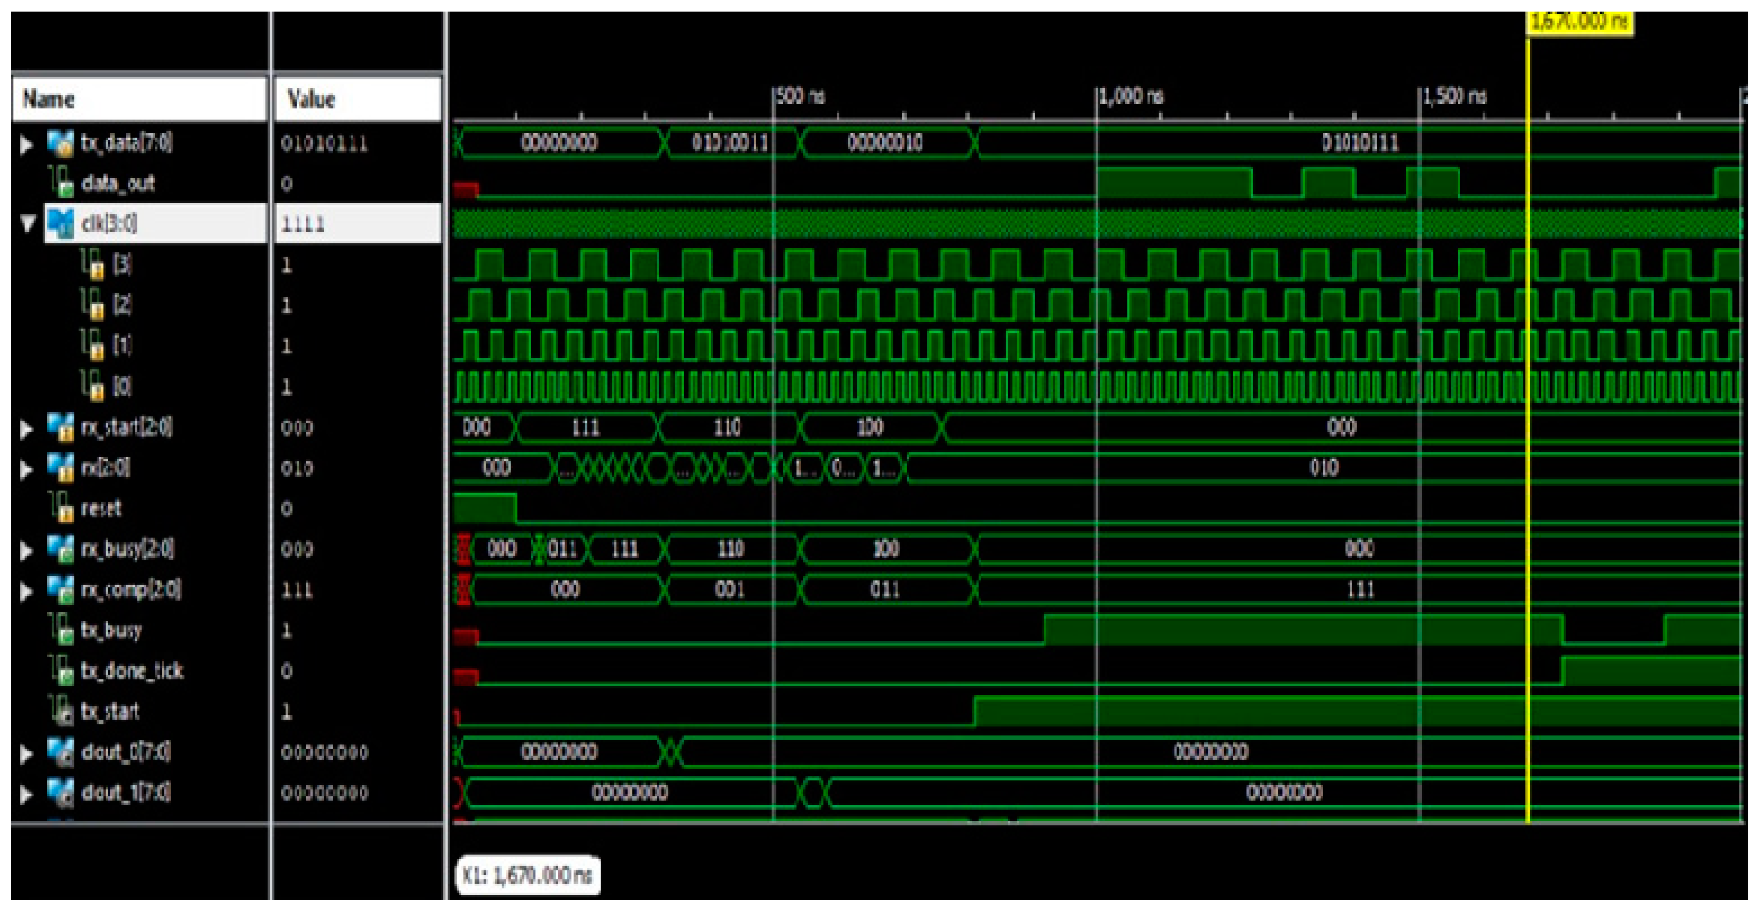This screenshot has height=914, width=1763.
Task: Click the rx_busy[2:0] bus icon
Action: [60, 549]
